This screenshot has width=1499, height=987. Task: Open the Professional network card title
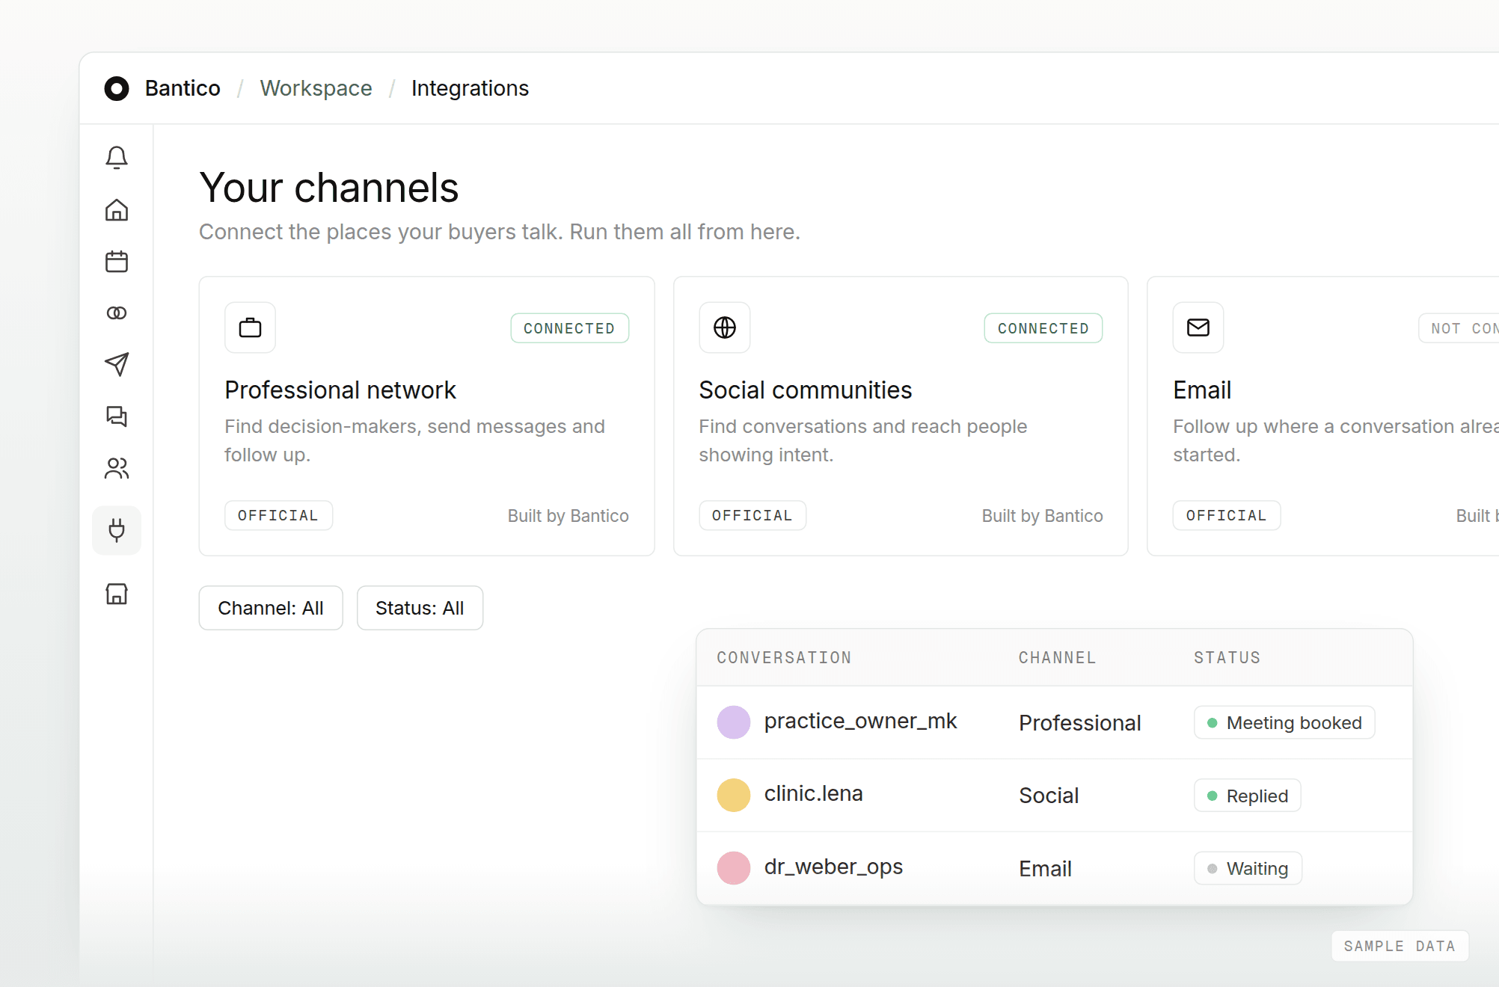(x=340, y=390)
